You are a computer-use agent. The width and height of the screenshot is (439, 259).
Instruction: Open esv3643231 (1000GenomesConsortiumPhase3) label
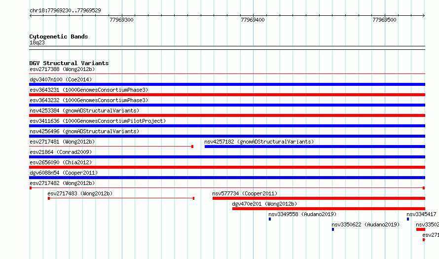(x=89, y=90)
